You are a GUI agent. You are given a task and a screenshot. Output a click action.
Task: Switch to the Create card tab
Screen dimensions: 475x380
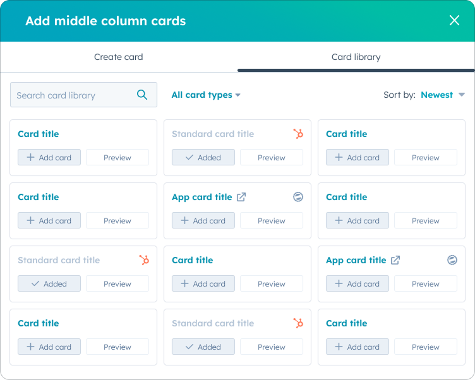tap(119, 57)
